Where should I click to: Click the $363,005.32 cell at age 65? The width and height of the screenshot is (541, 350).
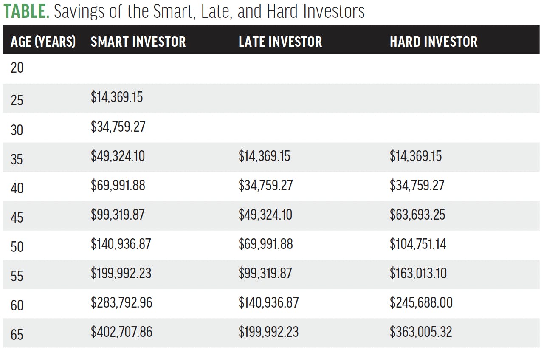[x=420, y=332]
